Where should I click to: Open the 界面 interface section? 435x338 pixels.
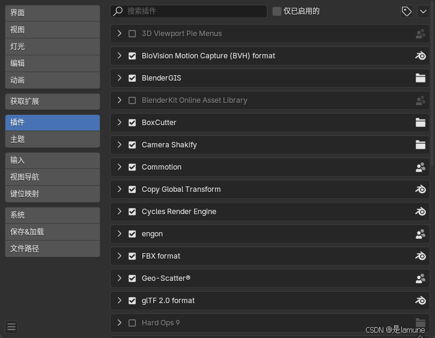(52, 13)
